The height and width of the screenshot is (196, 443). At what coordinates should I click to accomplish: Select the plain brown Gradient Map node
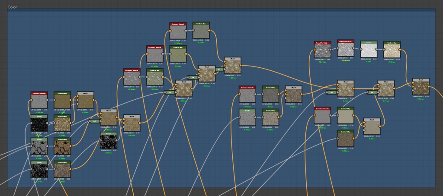point(62,100)
